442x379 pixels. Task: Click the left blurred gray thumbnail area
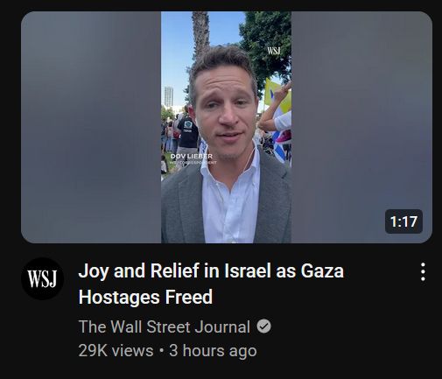click(x=91, y=127)
